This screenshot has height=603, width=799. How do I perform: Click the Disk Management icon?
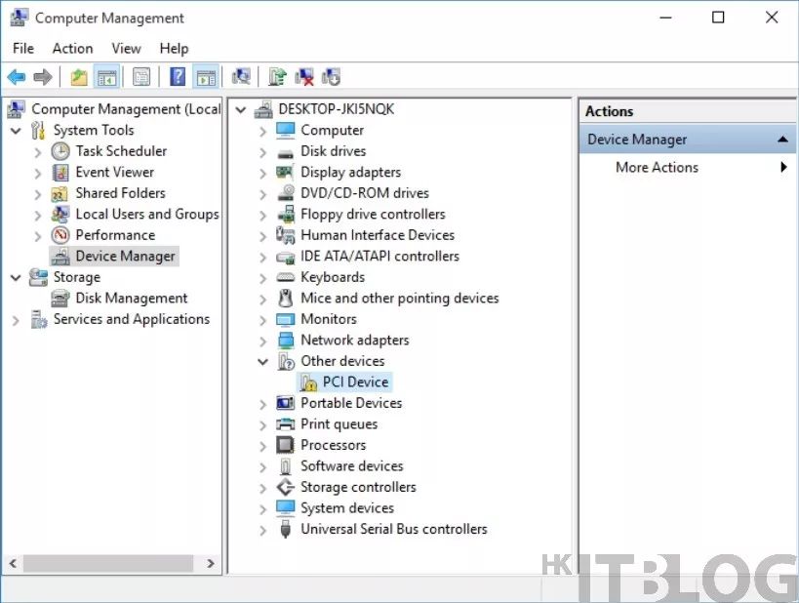[60, 299]
